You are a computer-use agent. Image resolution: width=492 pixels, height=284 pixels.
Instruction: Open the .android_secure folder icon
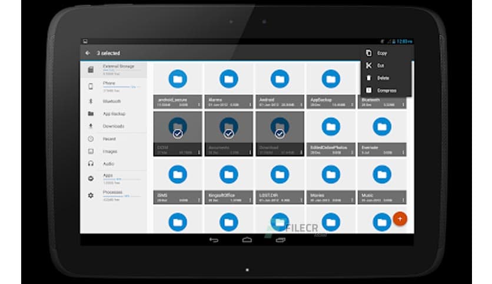[x=178, y=79]
